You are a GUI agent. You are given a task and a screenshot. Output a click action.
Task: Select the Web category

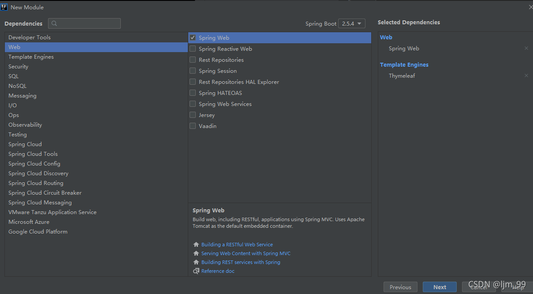(x=96, y=47)
